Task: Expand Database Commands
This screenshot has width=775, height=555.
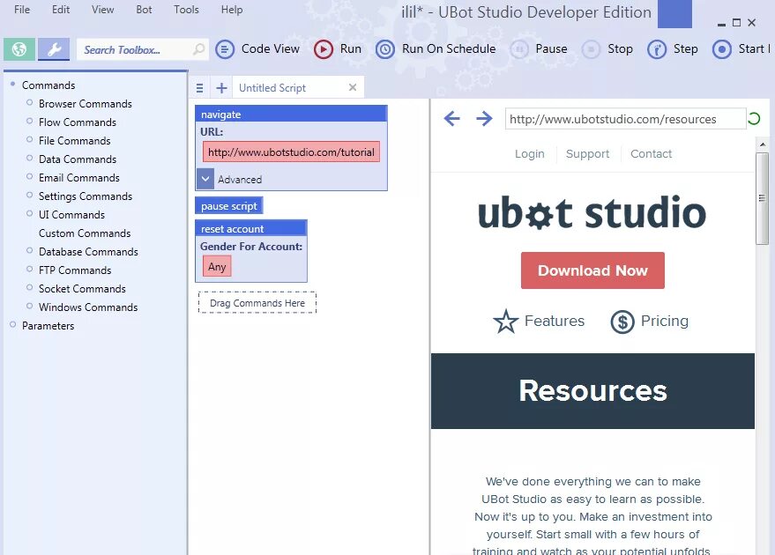Action: click(30, 250)
